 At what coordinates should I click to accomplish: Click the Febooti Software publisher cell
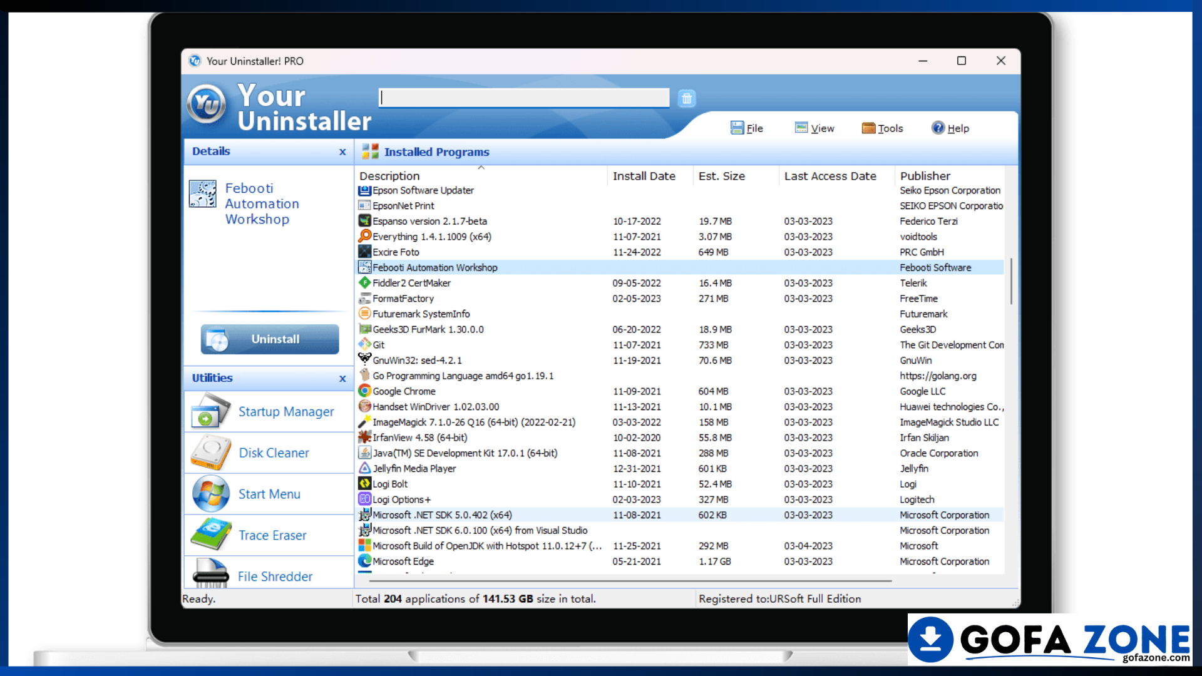(x=935, y=267)
